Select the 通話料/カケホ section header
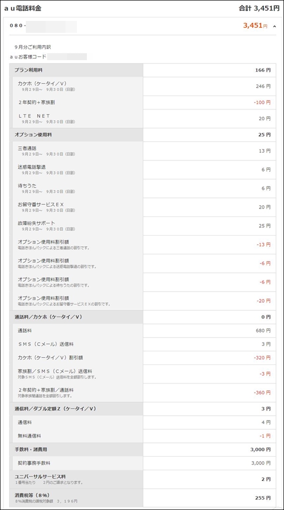Image resolution: width=284 pixels, height=510 pixels. point(142,317)
